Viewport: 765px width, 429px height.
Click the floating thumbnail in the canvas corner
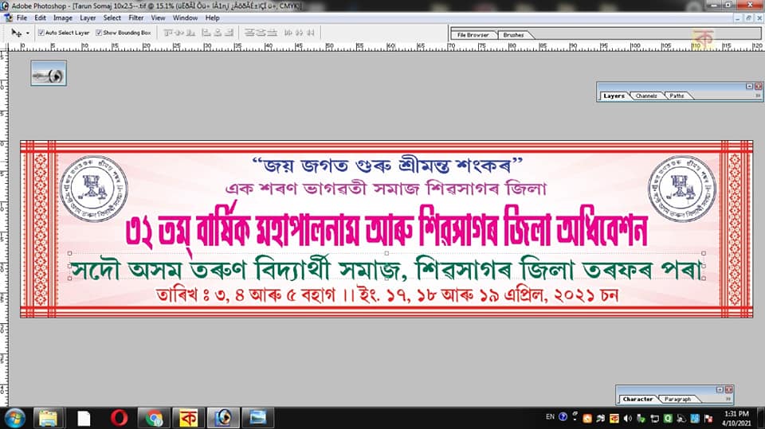coord(49,73)
